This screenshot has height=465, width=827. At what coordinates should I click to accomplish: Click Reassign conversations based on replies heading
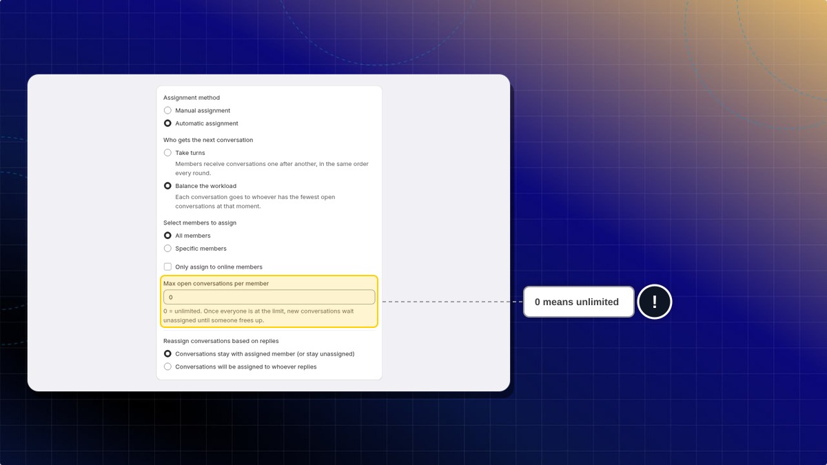221,341
